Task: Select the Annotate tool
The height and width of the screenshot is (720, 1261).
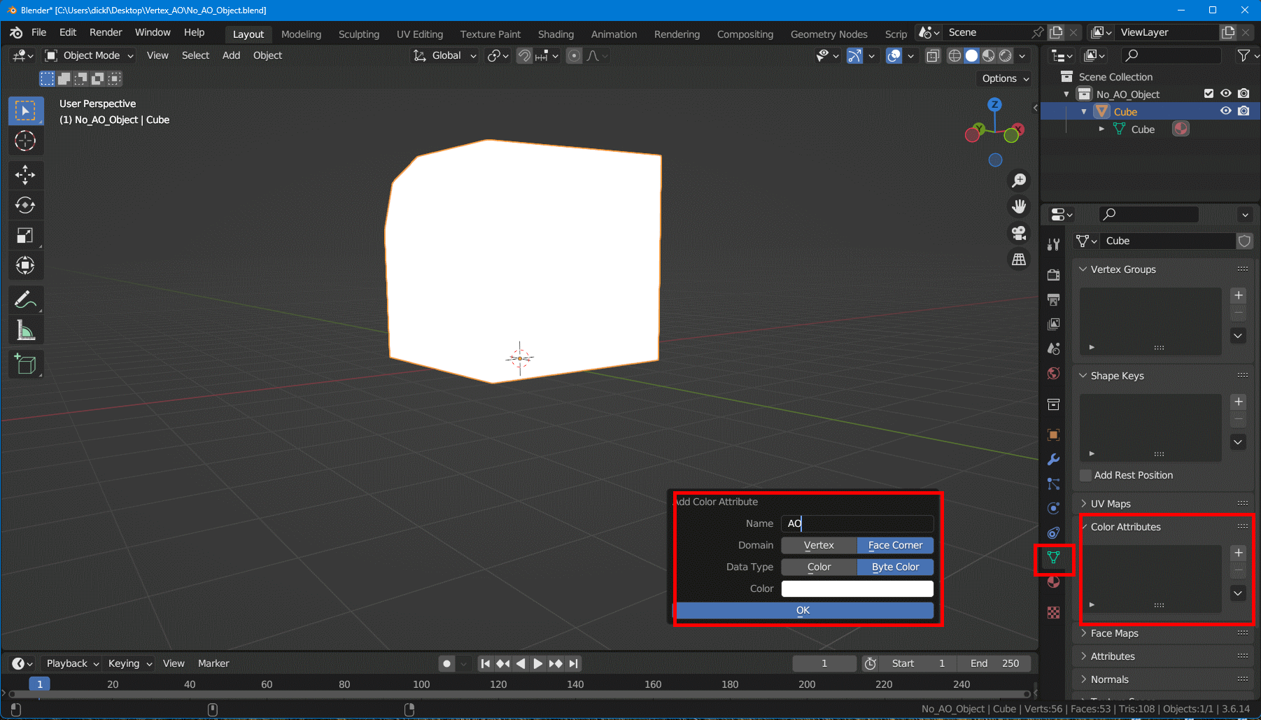Action: pos(25,300)
